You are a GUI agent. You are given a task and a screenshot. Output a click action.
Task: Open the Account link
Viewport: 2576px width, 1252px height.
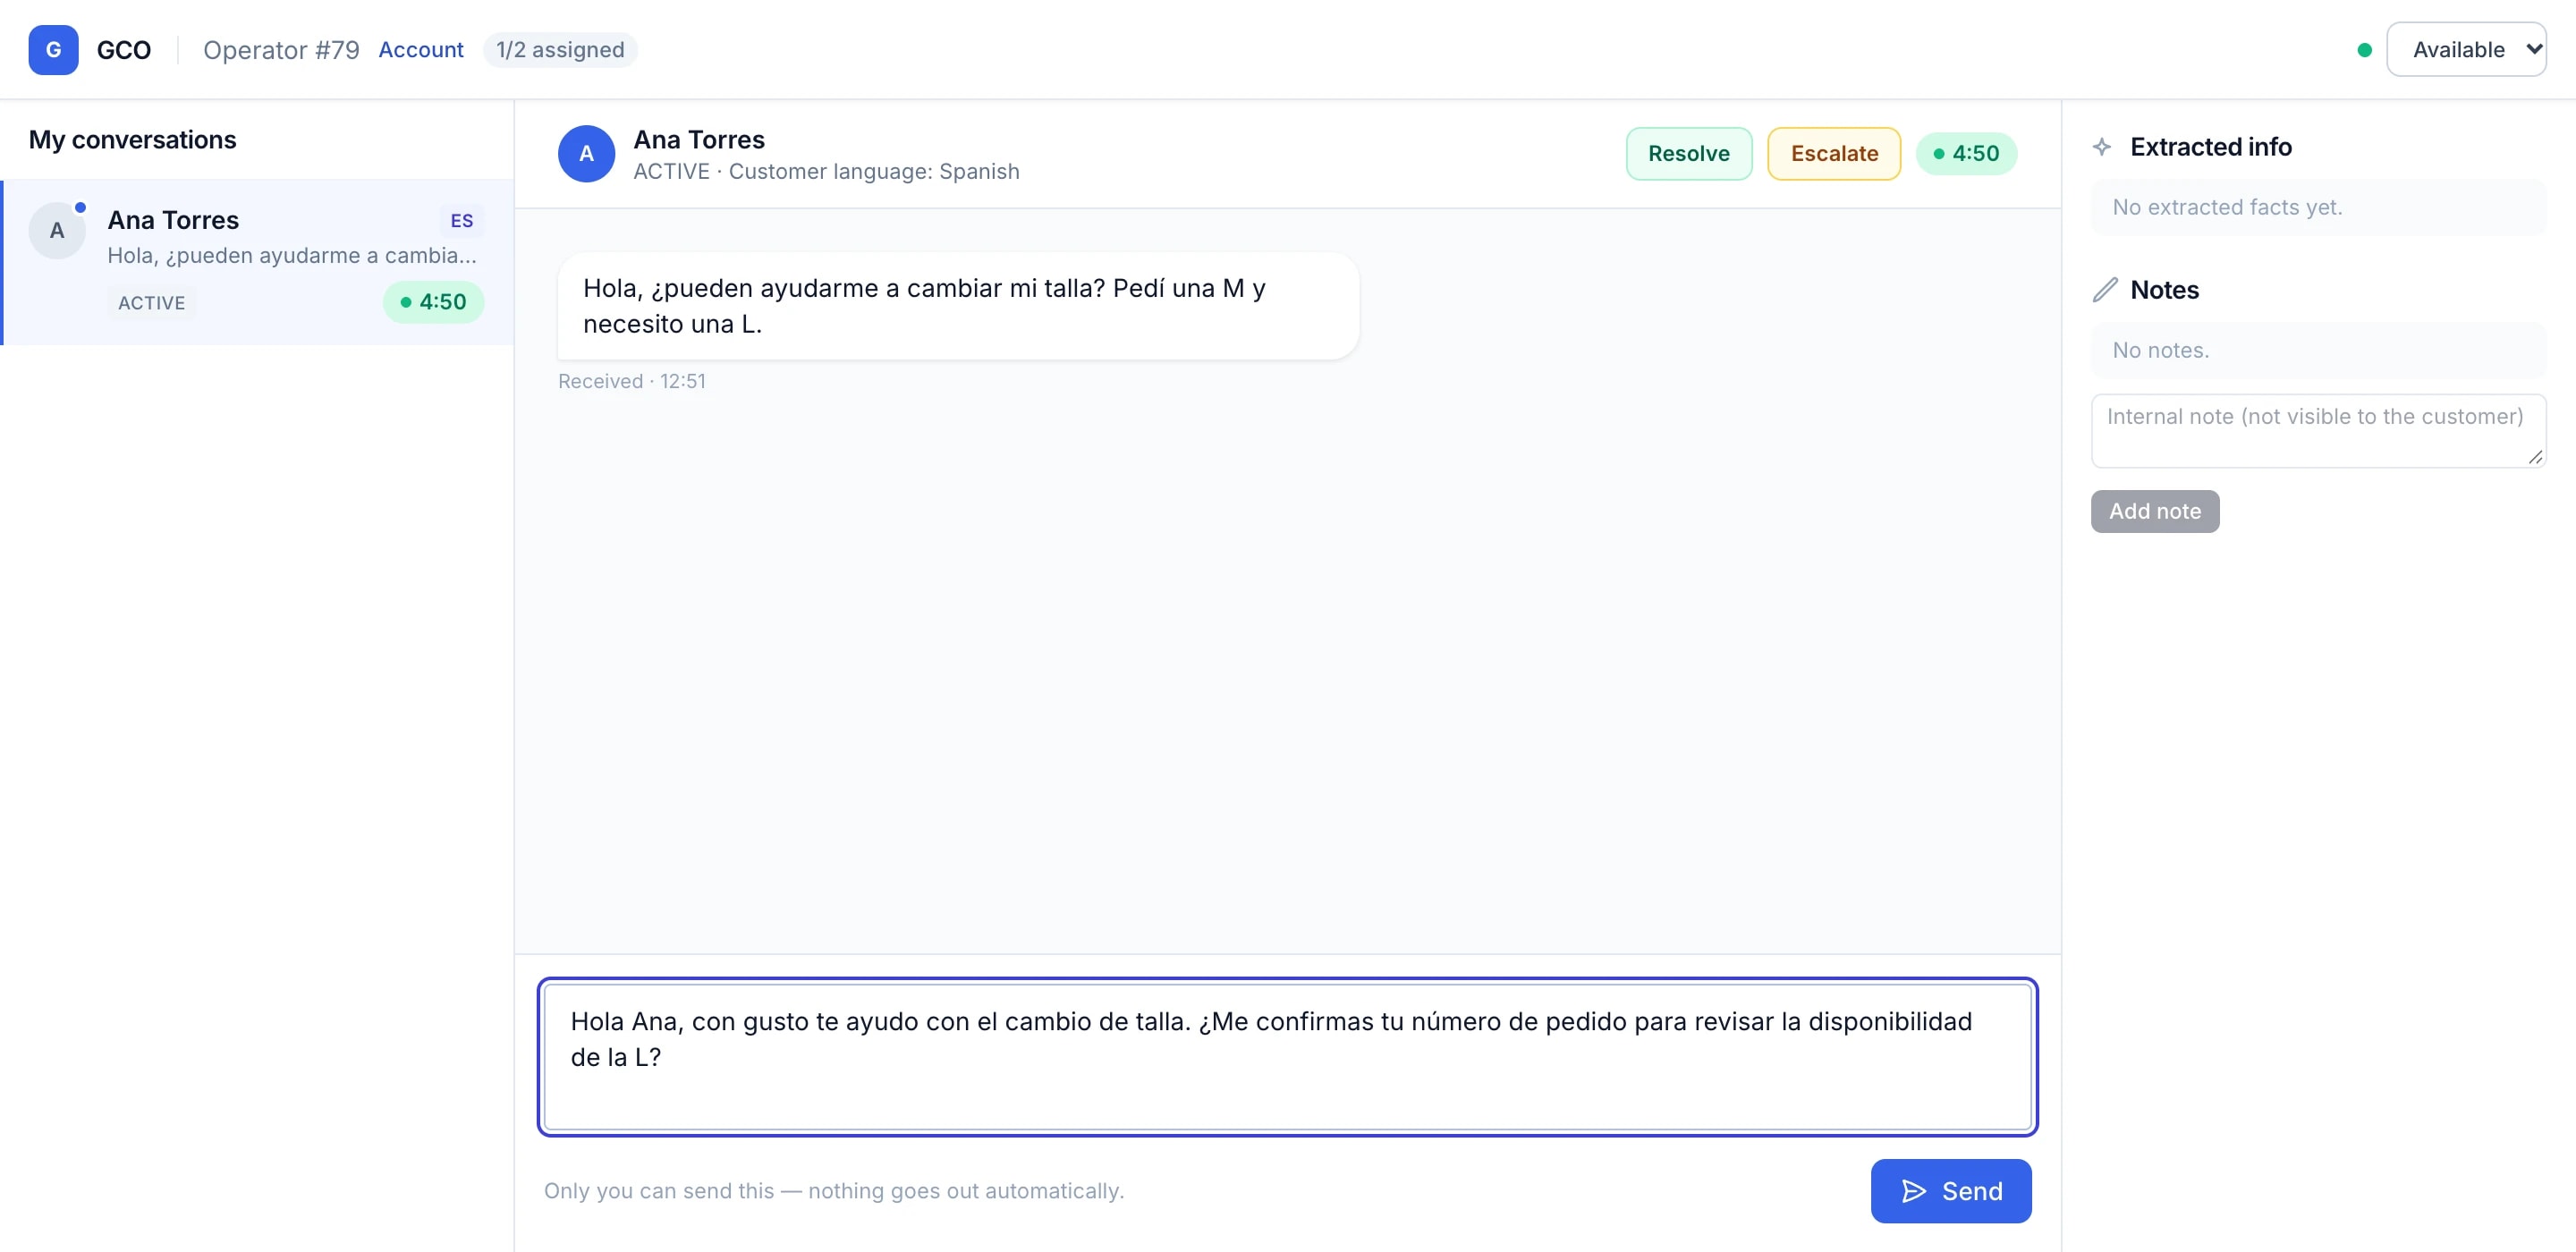420,50
